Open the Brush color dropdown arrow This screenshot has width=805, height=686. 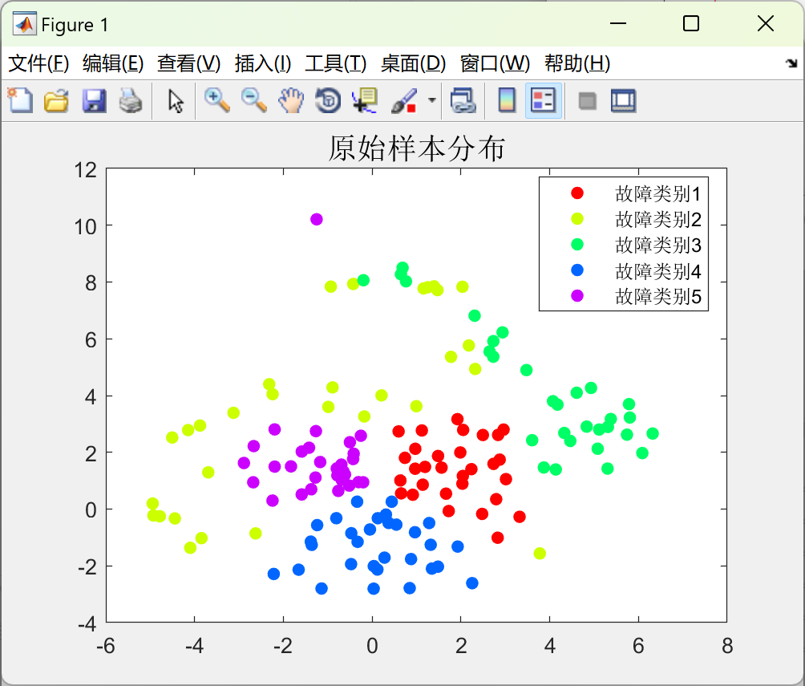pos(432,100)
